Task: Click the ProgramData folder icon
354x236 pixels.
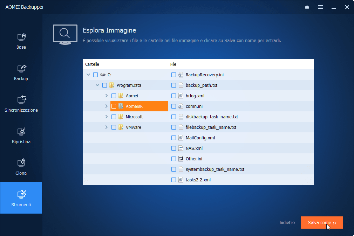Action: 111,85
